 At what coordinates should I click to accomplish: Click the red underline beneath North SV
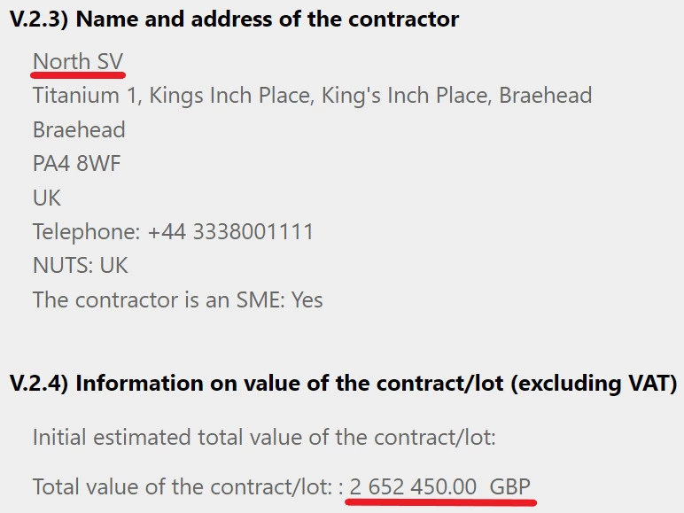pyautogui.click(x=78, y=75)
